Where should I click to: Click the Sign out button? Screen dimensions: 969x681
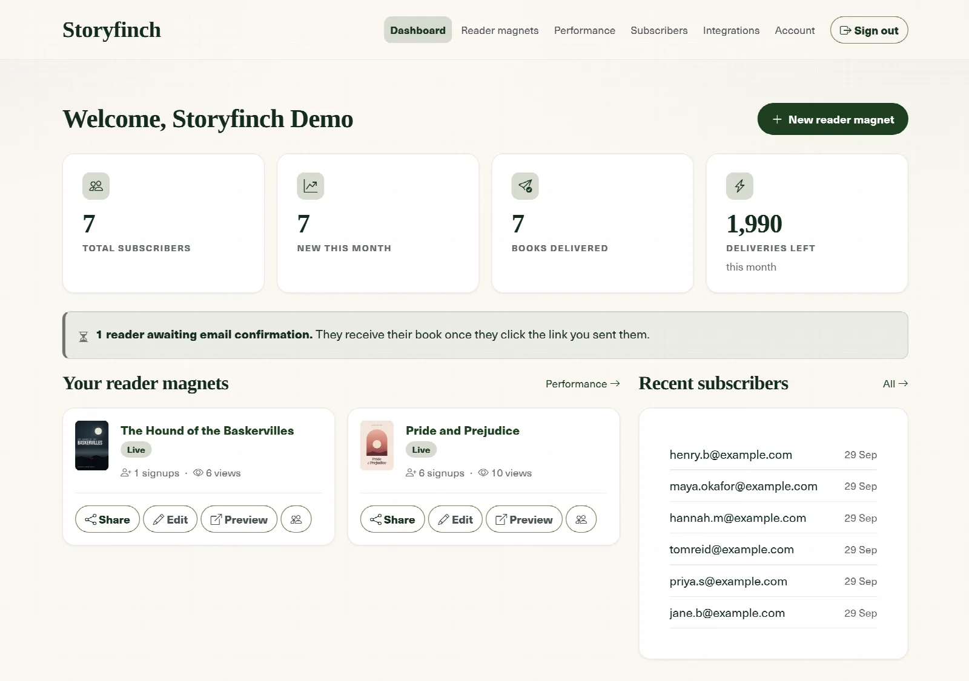(x=869, y=30)
